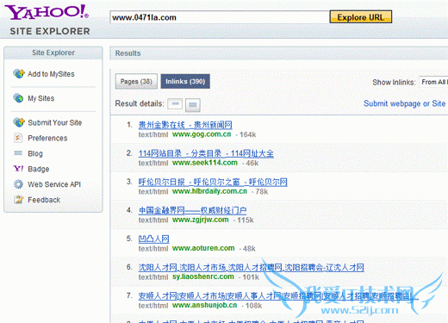The height and width of the screenshot is (323, 448).
Task: Open the Blog link
Action: 35,153
